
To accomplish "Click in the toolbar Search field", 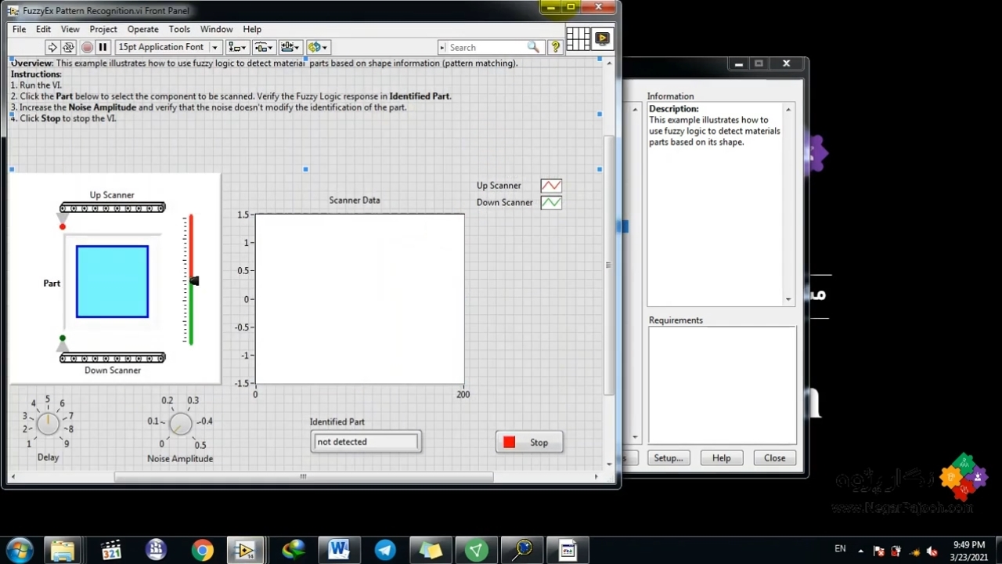I will [x=485, y=48].
